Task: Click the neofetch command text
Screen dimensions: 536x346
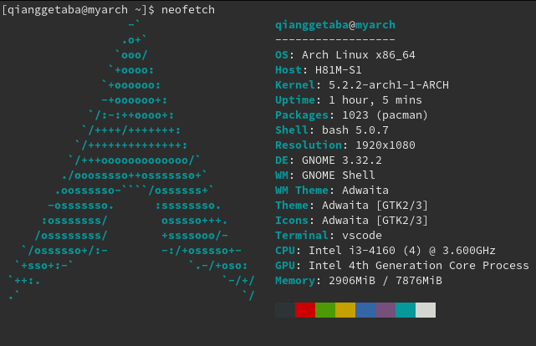Action: pos(188,9)
